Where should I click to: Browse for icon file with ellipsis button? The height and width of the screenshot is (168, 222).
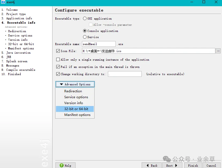click(x=218, y=51)
